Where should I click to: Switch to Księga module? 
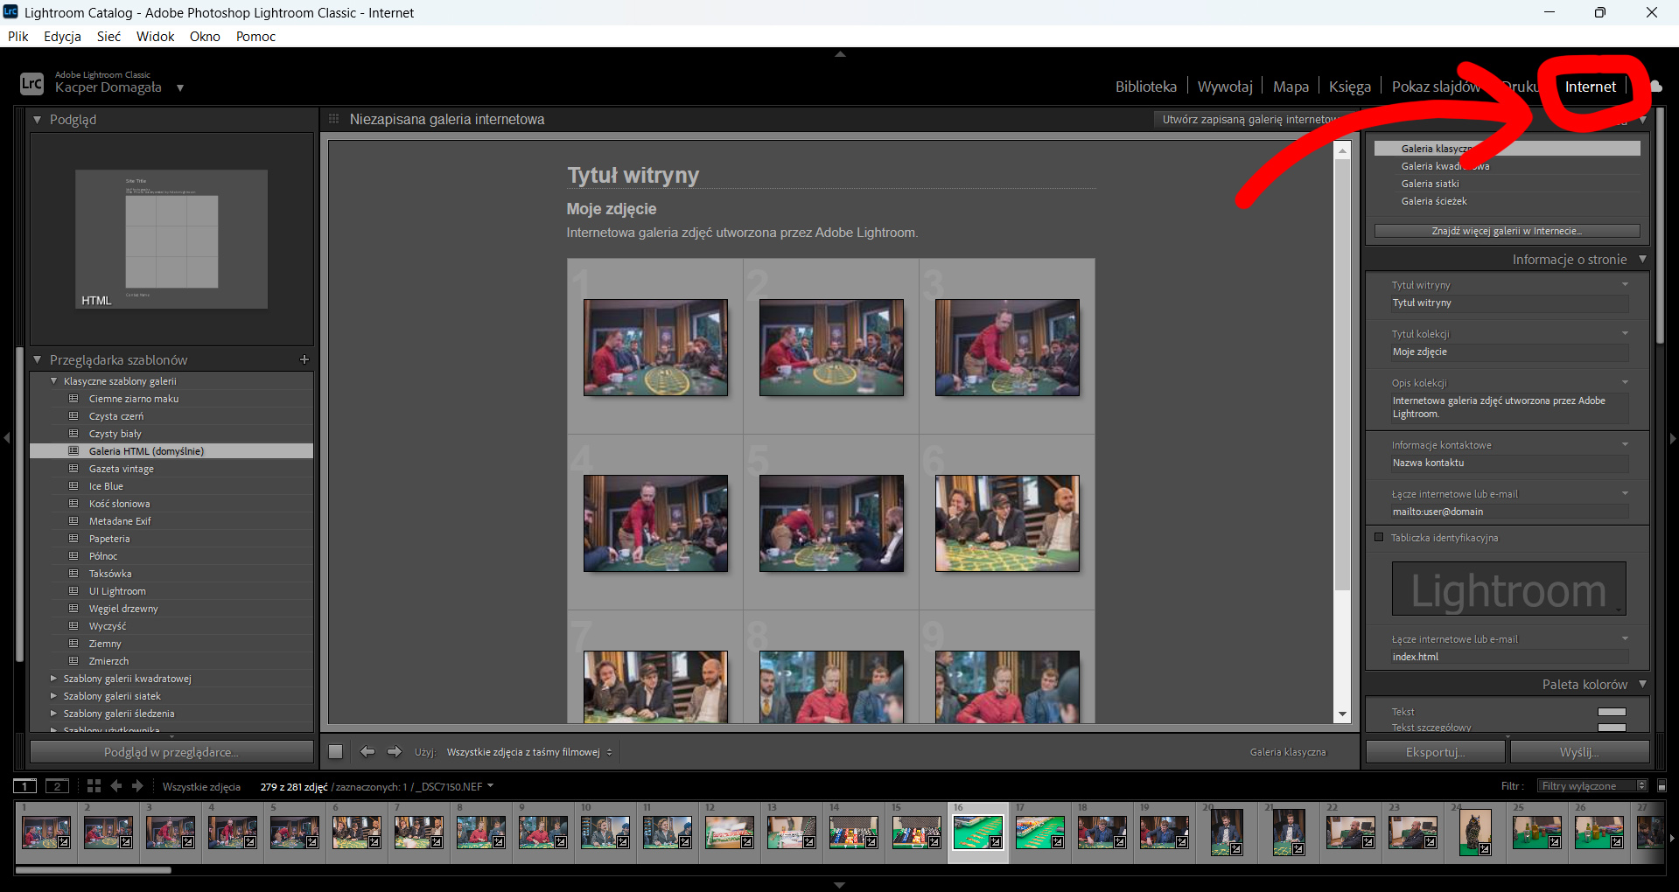pyautogui.click(x=1350, y=87)
